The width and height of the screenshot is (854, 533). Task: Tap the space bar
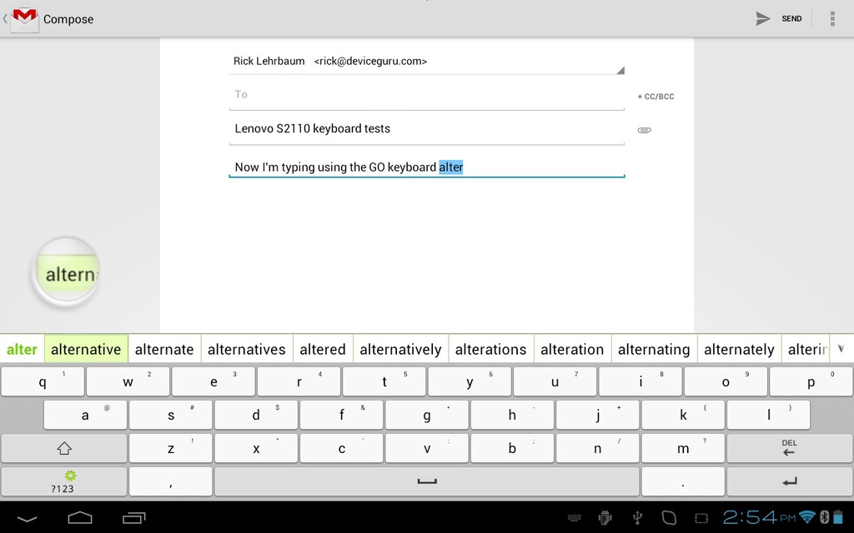[x=427, y=481]
